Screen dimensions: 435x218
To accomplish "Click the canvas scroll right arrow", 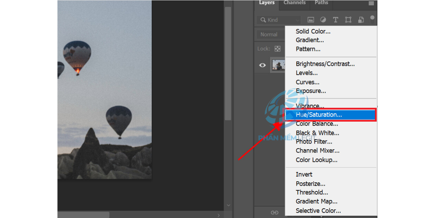I will coord(219,215).
